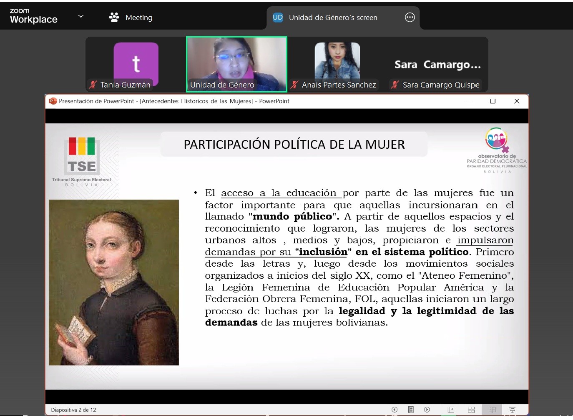Click Tania Guzmán's avatar tile
The width and height of the screenshot is (573, 420).
coord(136,62)
